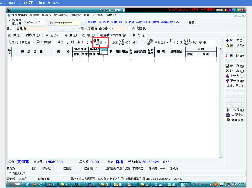The image size is (252, 188).
Task: Open the 药房 门诊中药房 dropdown
Action: click(x=34, y=43)
